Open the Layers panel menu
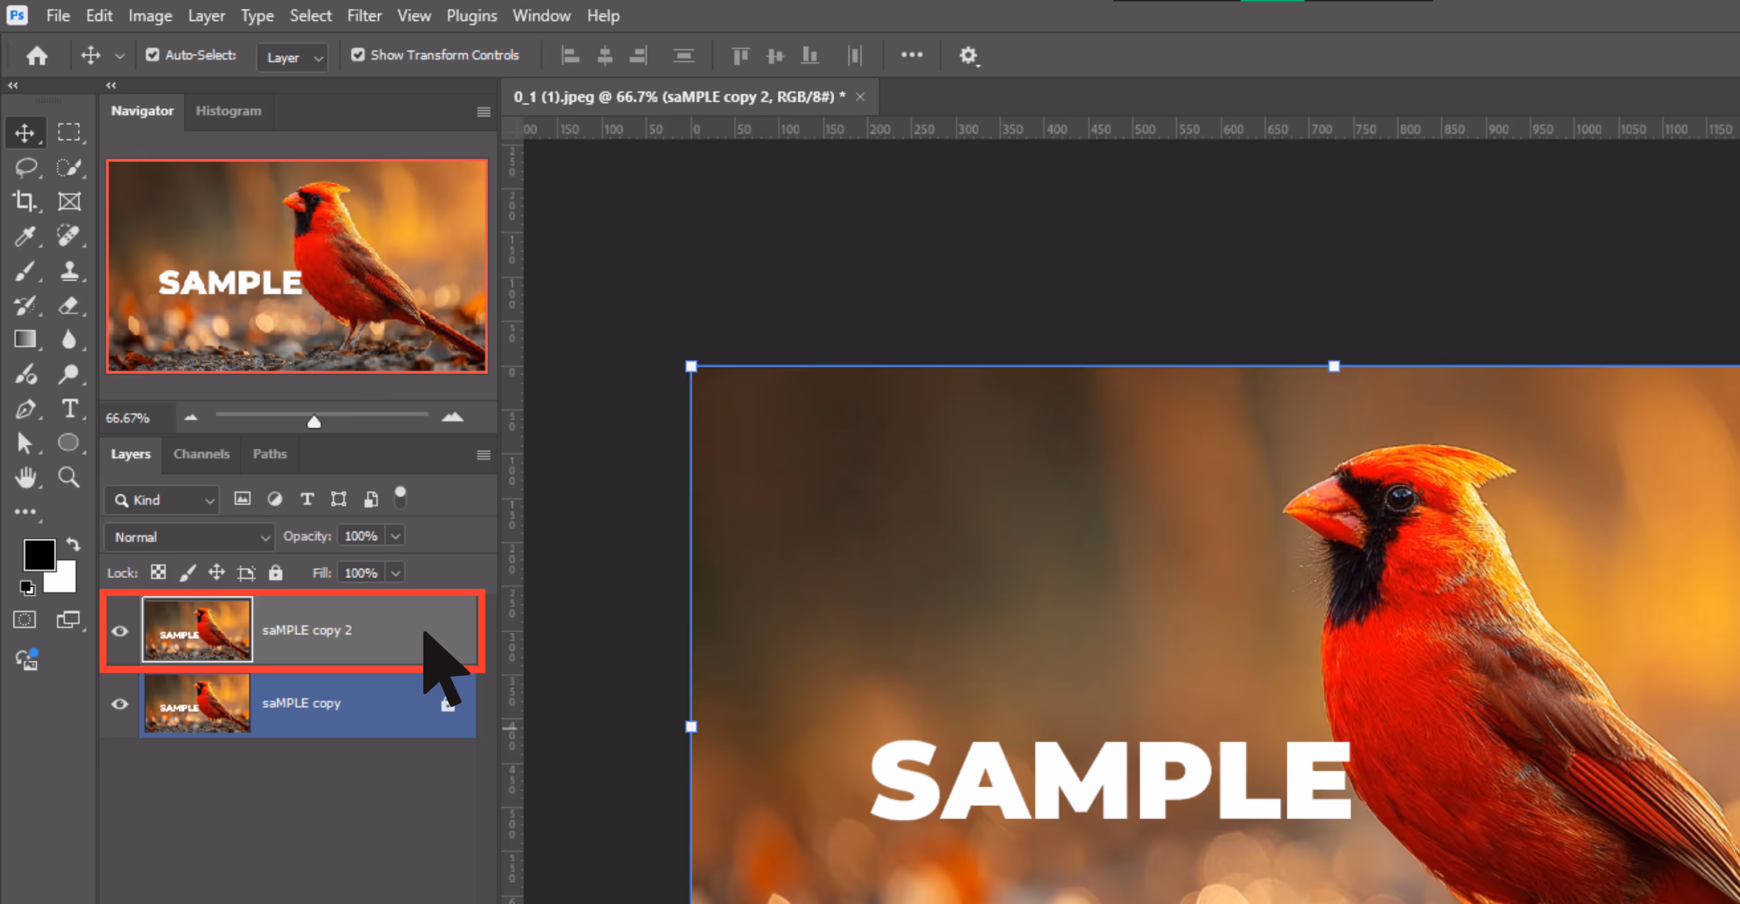 click(483, 455)
